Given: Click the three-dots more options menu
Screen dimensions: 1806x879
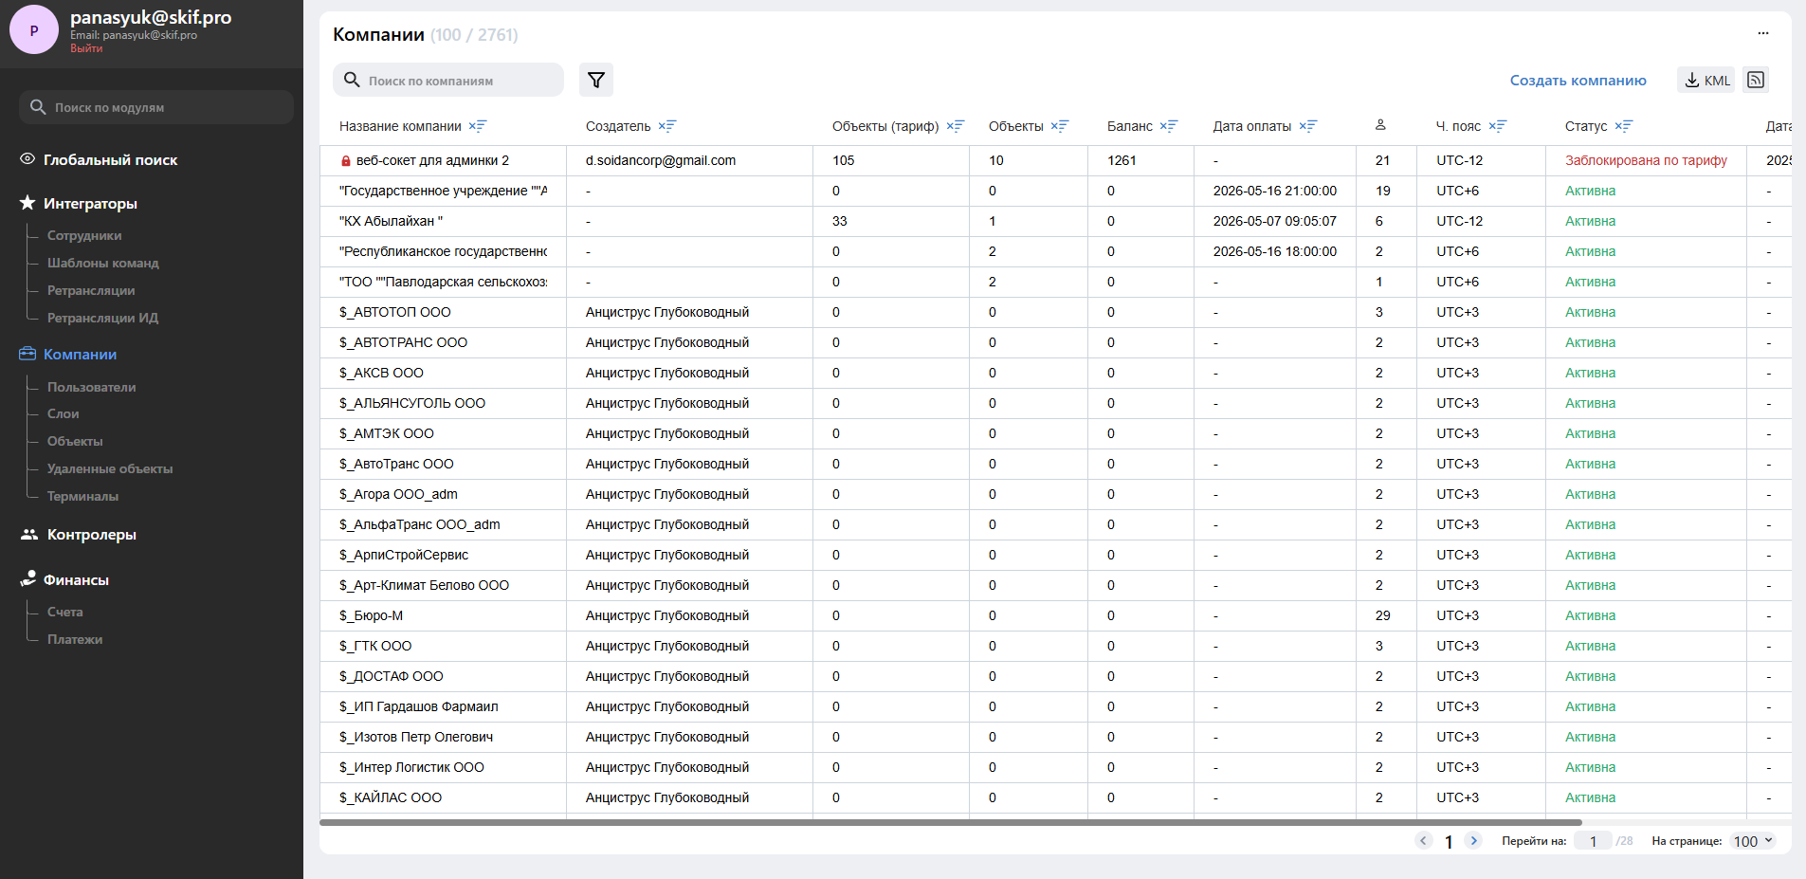Looking at the screenshot, I should point(1763,33).
